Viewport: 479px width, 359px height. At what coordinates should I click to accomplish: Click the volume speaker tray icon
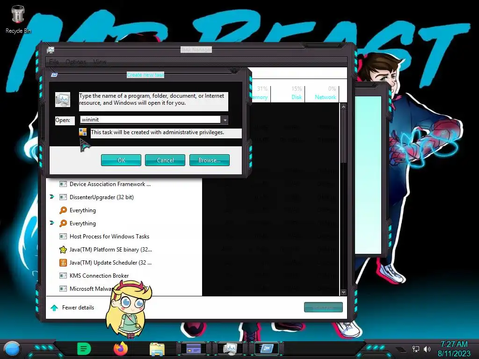coord(427,349)
